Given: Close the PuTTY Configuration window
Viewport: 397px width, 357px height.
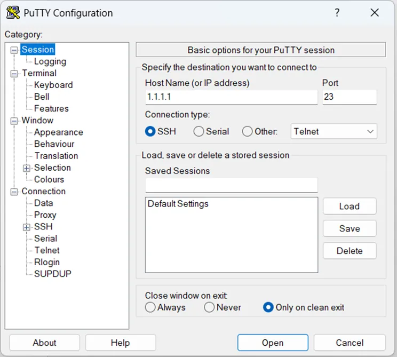Looking at the screenshot, I should (375, 12).
